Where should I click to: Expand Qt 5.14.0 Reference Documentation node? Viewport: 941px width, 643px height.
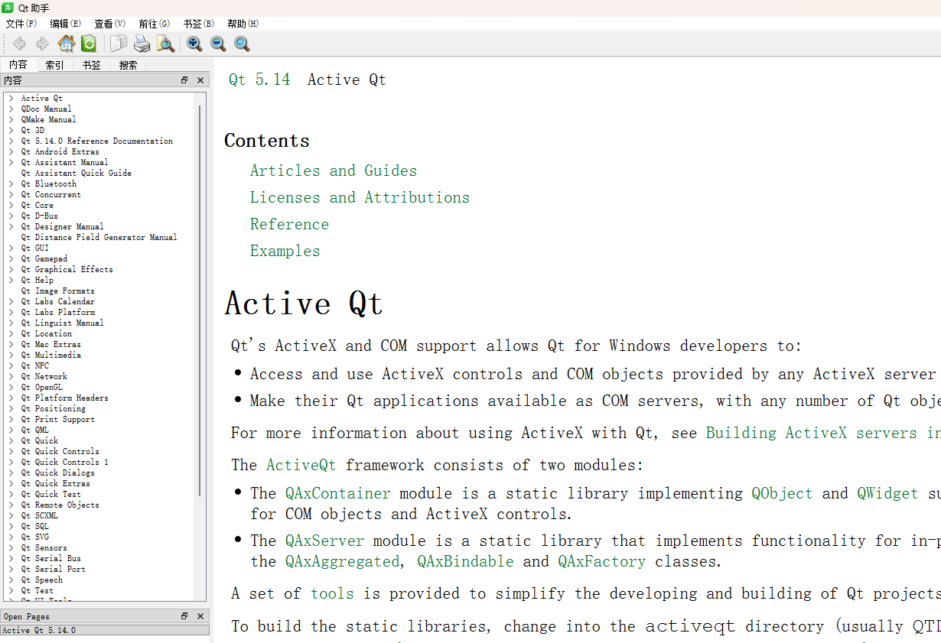pyautogui.click(x=11, y=141)
